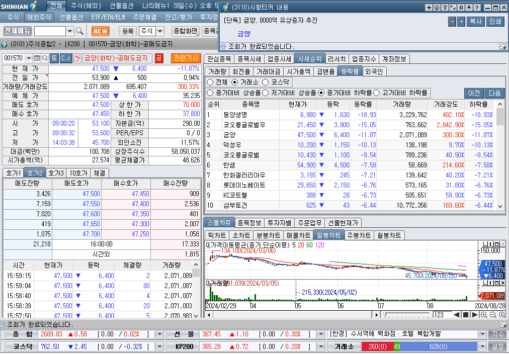Click the status icon at news window bottom-right
The width and height of the screenshot is (509, 354).
(x=502, y=47)
